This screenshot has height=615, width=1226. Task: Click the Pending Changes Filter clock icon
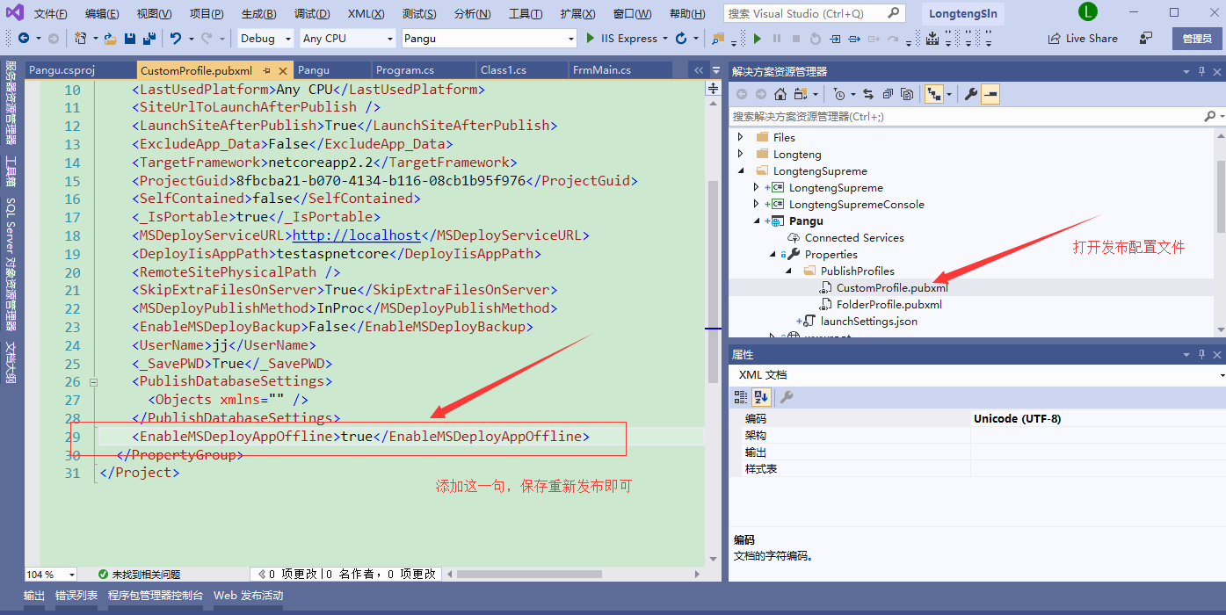click(839, 94)
